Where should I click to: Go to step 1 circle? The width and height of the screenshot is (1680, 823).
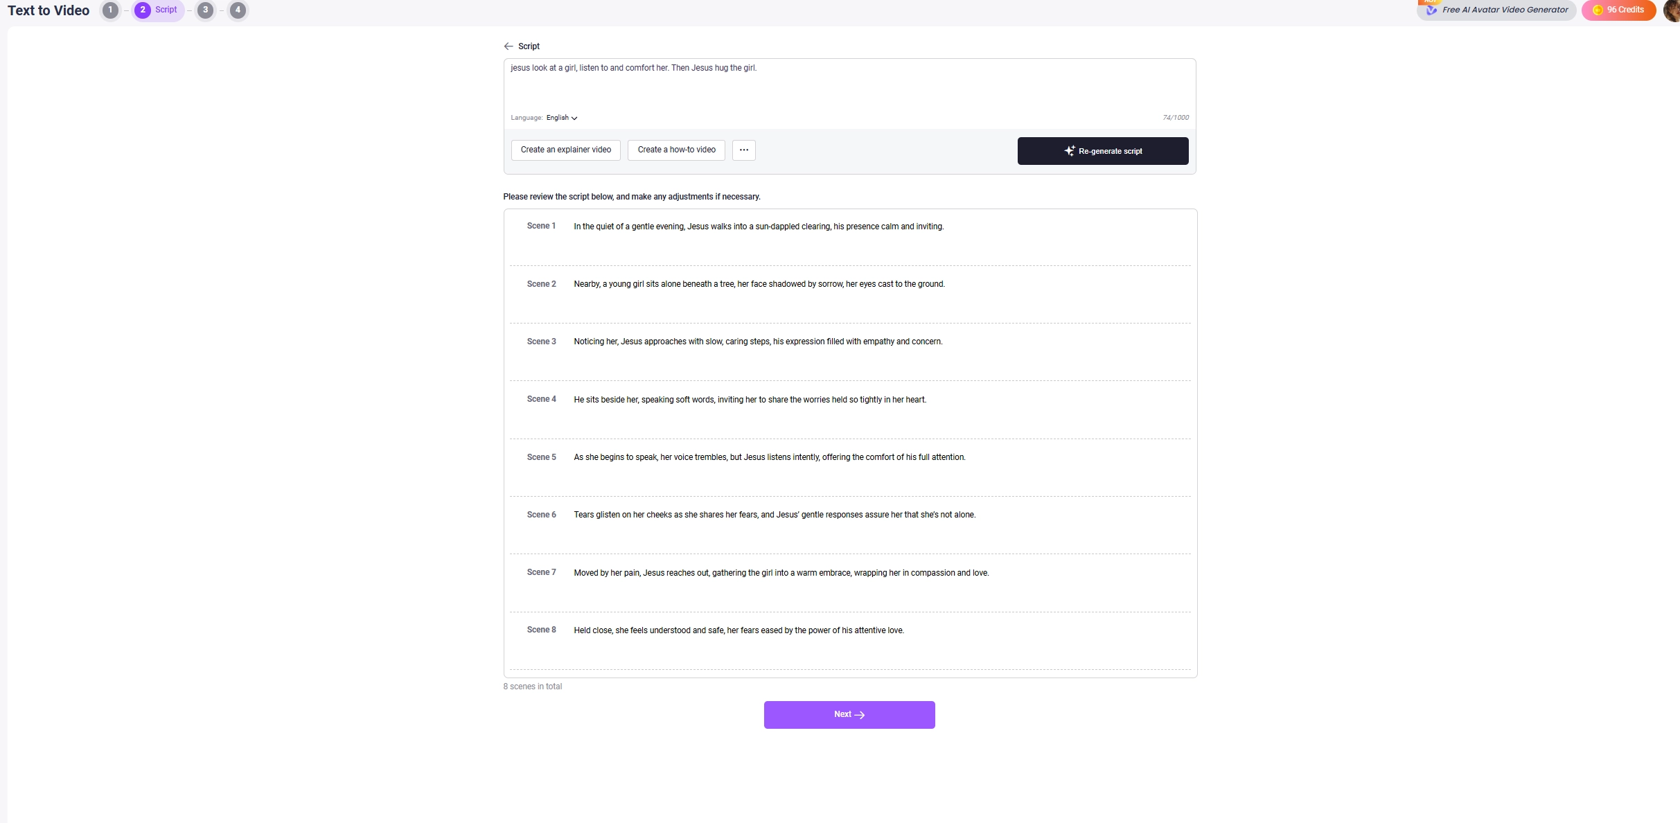[110, 10]
